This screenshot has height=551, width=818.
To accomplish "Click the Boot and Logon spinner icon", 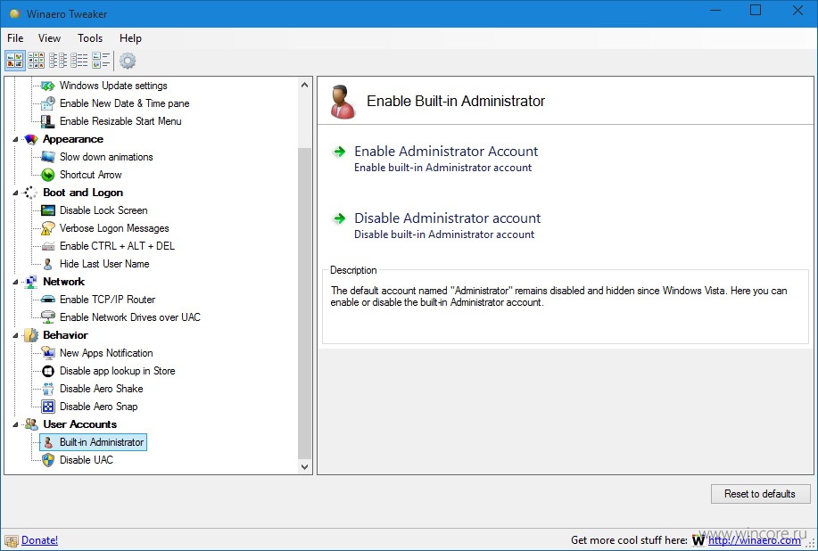I will coord(31,193).
